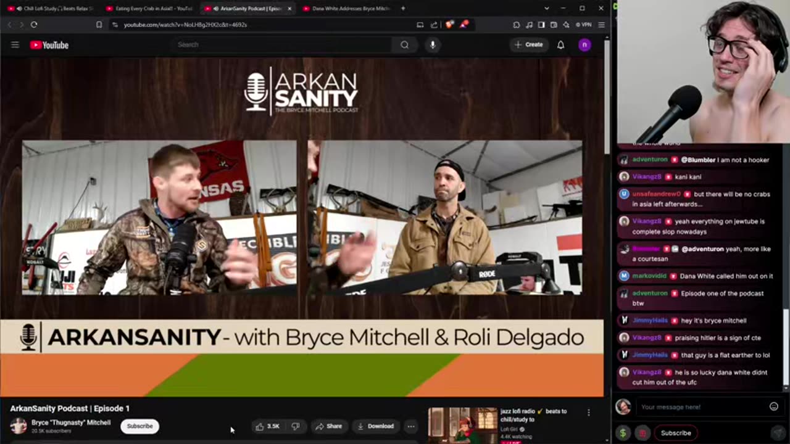Viewport: 790px width, 444px height.
Task: Open more actions ellipsis beside Download
Action: (x=410, y=426)
